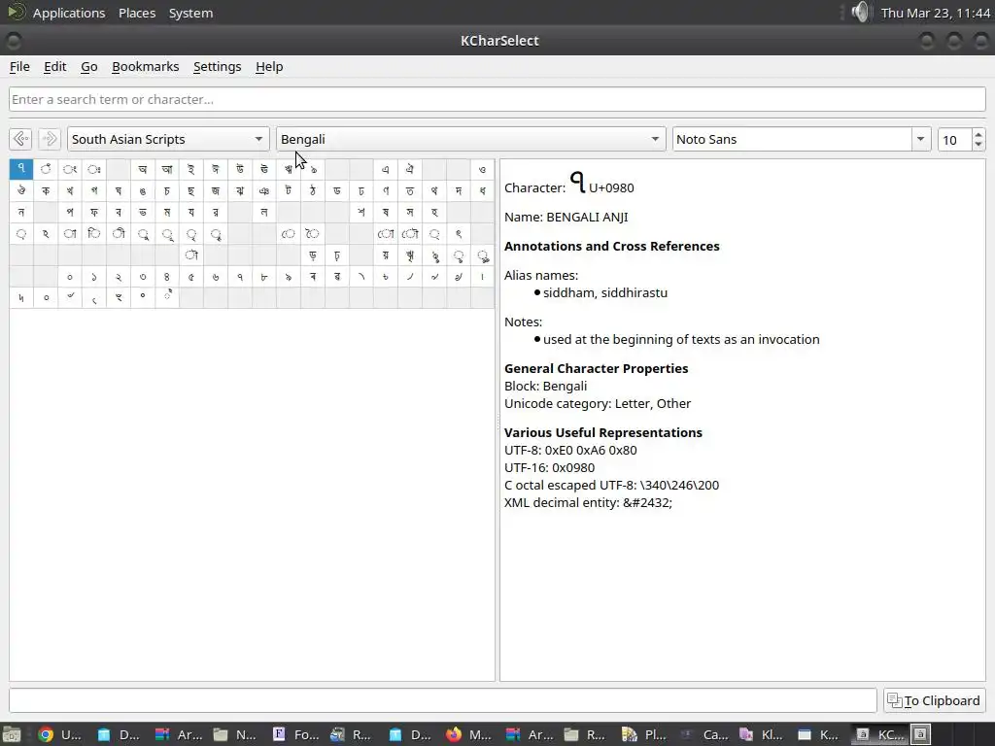Image resolution: width=995 pixels, height=746 pixels.
Task: Focus the search term or character field
Action: click(497, 100)
